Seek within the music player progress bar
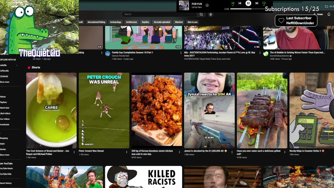The width and height of the screenshot is (334, 188). (x=247, y=9)
